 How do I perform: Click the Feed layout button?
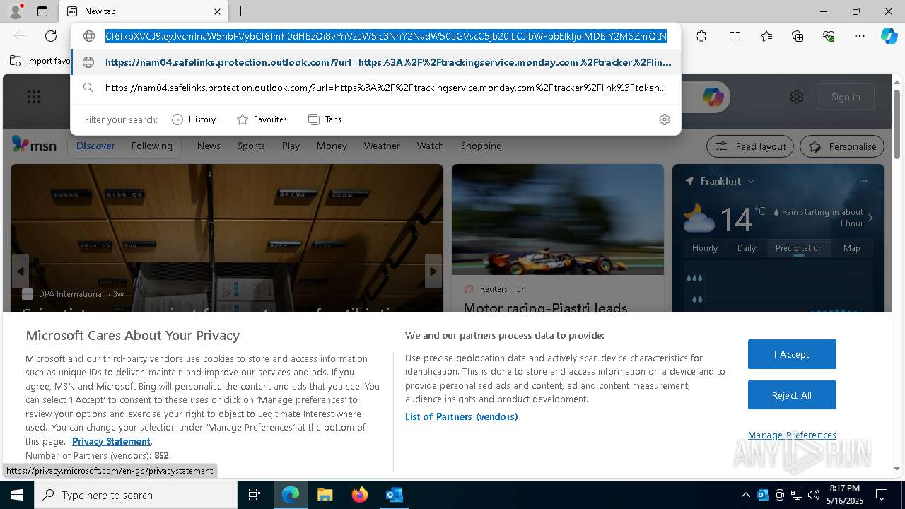click(751, 146)
